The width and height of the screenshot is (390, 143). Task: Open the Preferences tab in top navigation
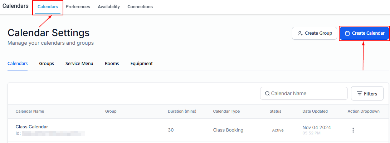[78, 7]
